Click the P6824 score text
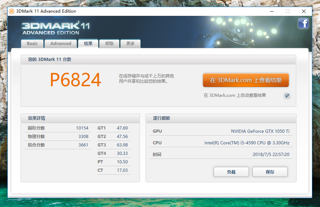Viewport: 320px width, 207px height. click(75, 80)
